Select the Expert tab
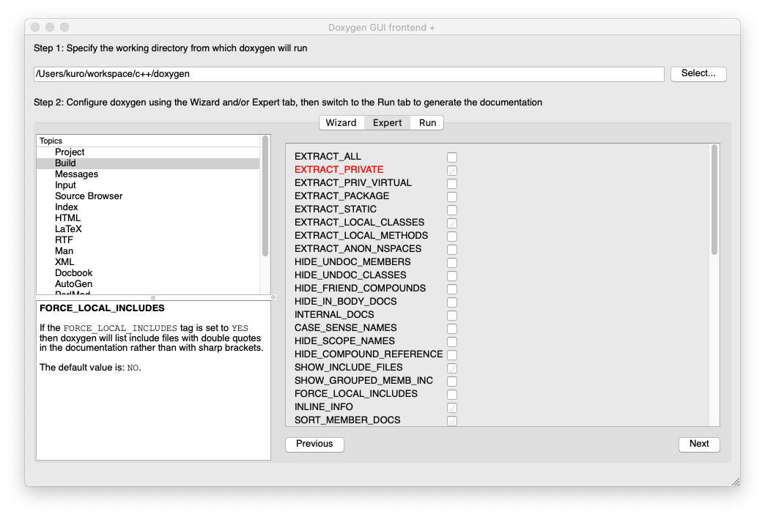Image resolution: width=765 pixels, height=517 pixels. click(x=388, y=123)
